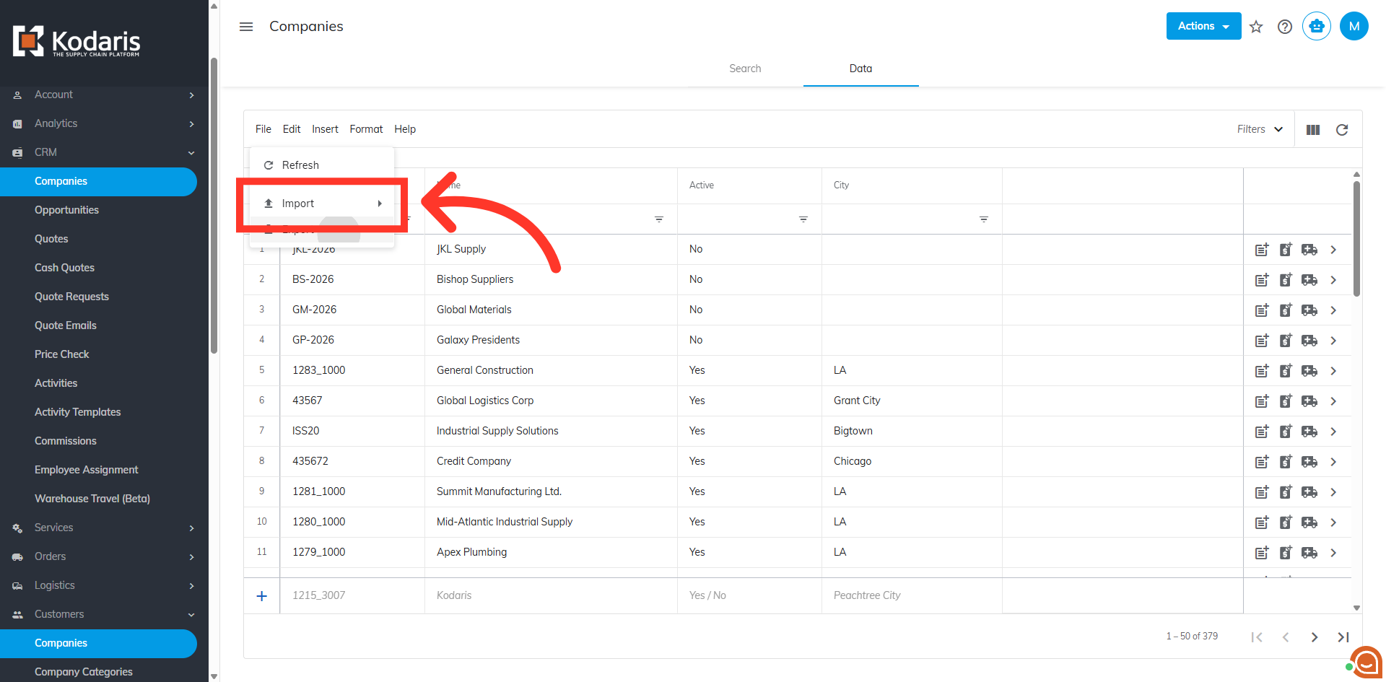Image resolution: width=1386 pixels, height=682 pixels.
Task: Expand the Account sidebar section
Action: pyautogui.click(x=104, y=95)
